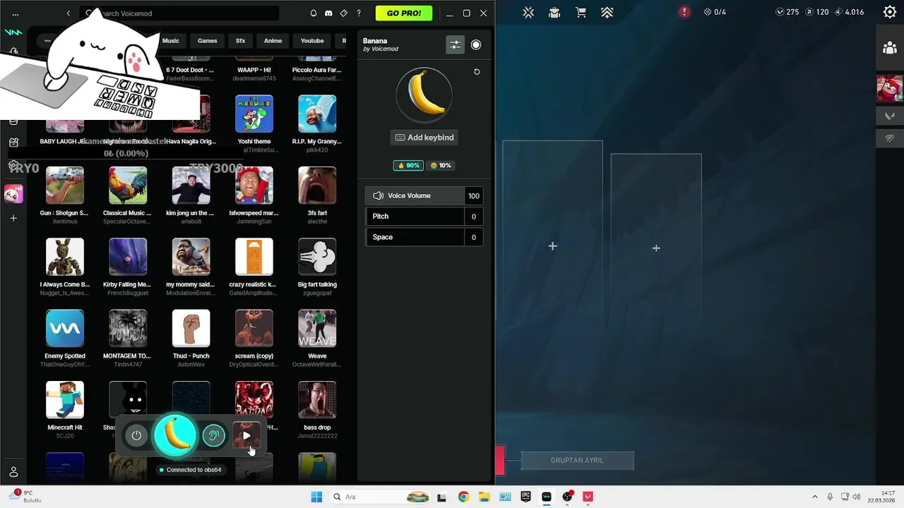Image resolution: width=904 pixels, height=508 pixels.
Task: Adjust the Pitch slider
Action: [415, 217]
